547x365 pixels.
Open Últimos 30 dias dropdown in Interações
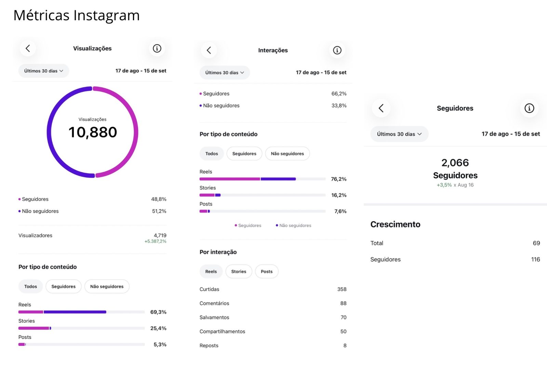click(225, 73)
